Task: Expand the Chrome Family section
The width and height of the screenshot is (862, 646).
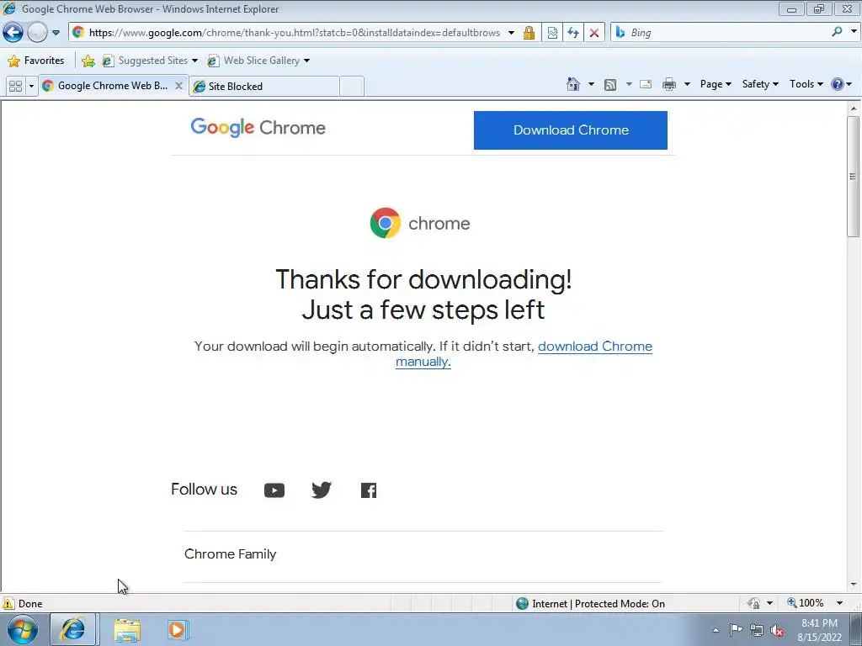Action: pos(423,554)
